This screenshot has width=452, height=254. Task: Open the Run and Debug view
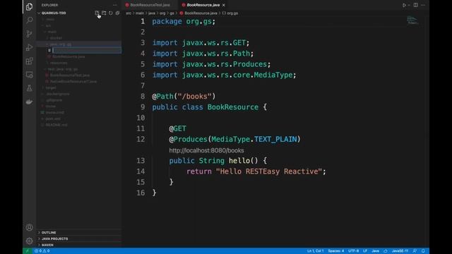[29, 47]
